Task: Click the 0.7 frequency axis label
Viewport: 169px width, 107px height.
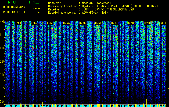Action: [x=2, y=88]
